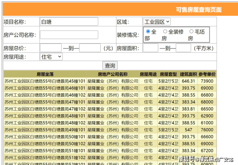Open the 区域 dropdown showing 工业园区
The image size is (238, 165).
point(157,22)
